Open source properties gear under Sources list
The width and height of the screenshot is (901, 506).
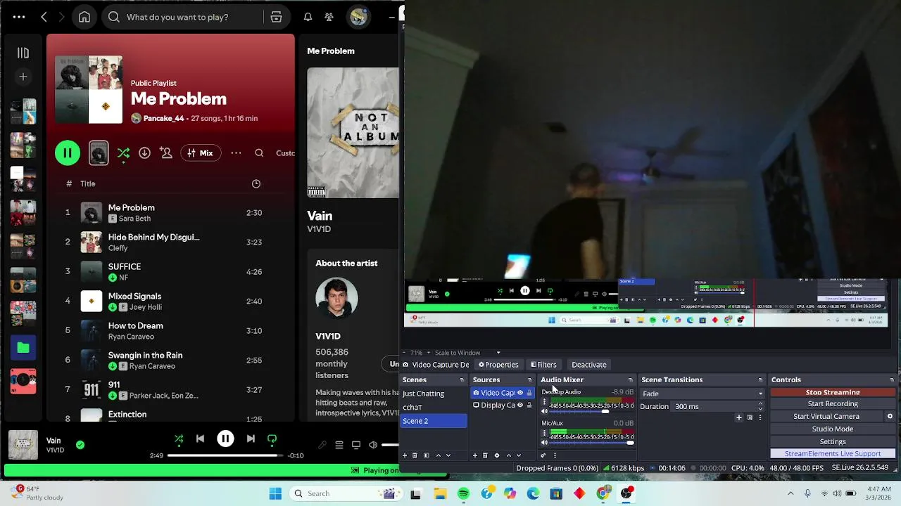point(496,455)
